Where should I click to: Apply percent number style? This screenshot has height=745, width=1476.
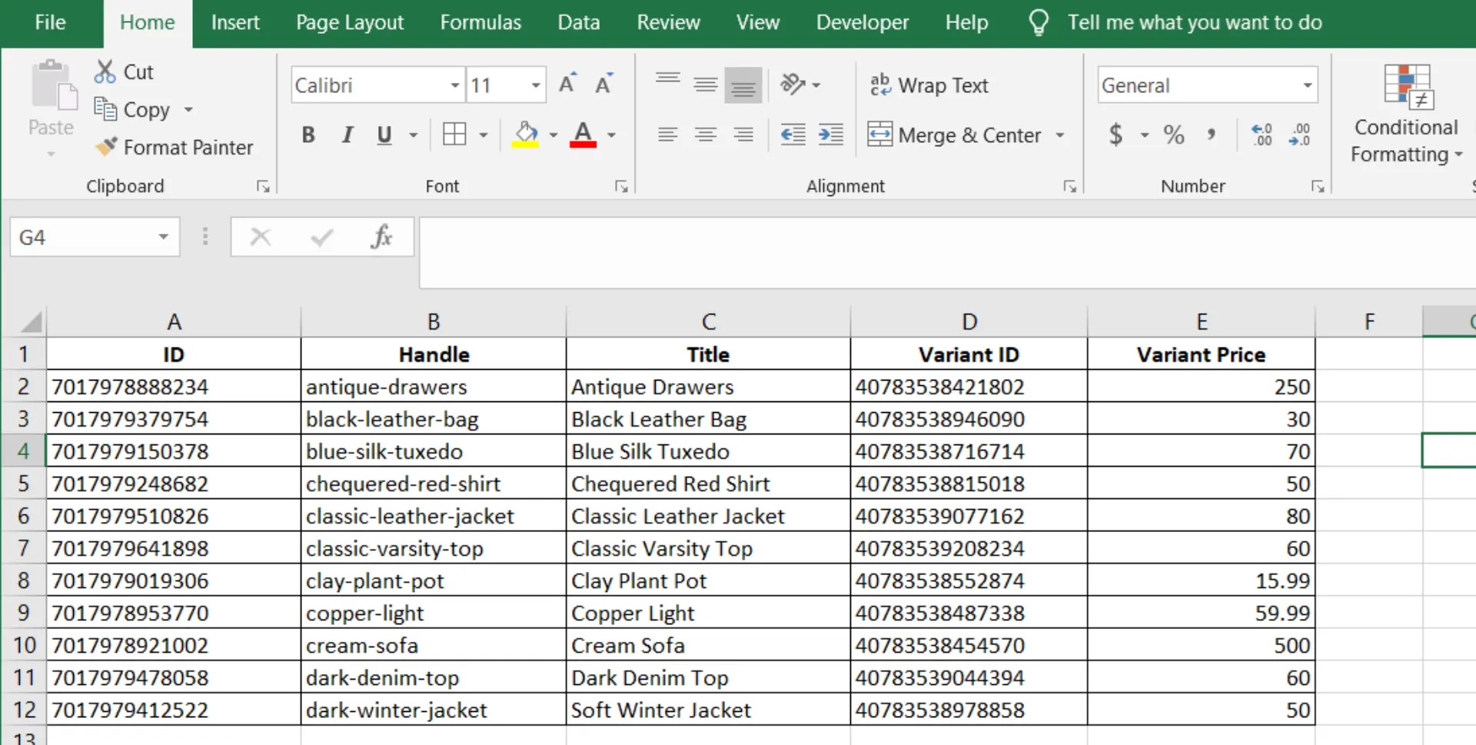(x=1173, y=135)
